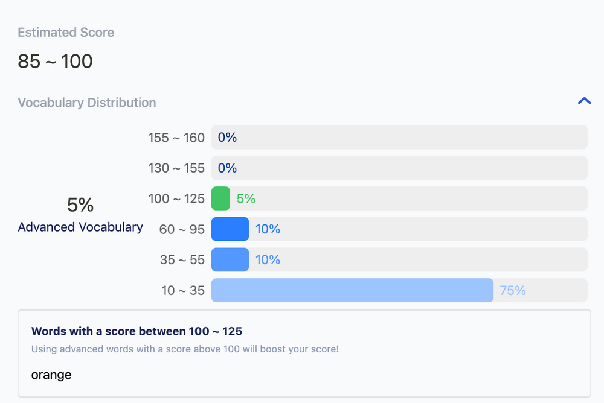
Task: Click the 155 ~ 160 score bar
Action: tap(399, 138)
